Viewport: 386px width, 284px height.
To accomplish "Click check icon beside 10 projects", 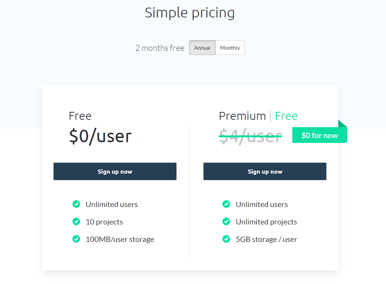I will point(76,221).
